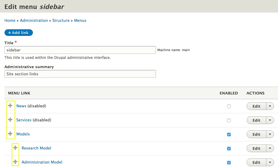Viewport: 278px width, 168px height.
Task: Open the Administration breadcrumb link
Action: pyautogui.click(x=34, y=21)
